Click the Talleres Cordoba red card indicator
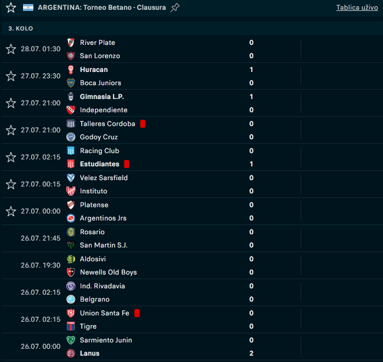Image resolution: width=383 pixels, height=362 pixels. (x=143, y=124)
